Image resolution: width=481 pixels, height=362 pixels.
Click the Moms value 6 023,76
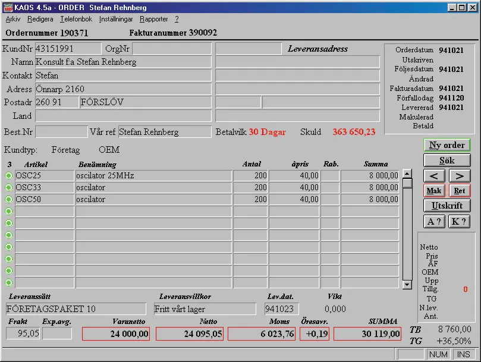tap(262, 334)
